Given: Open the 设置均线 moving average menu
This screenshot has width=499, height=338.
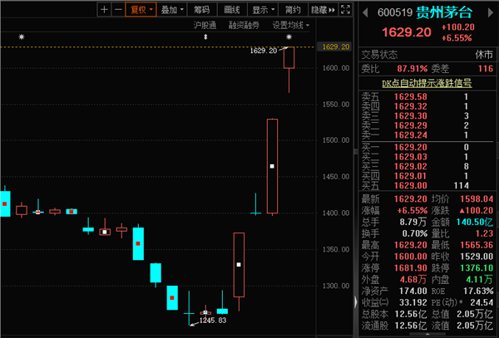Looking at the screenshot, I should (x=291, y=26).
